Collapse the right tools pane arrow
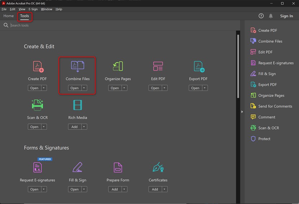Image resolution: width=299 pixels, height=204 pixels. (x=242, y=112)
